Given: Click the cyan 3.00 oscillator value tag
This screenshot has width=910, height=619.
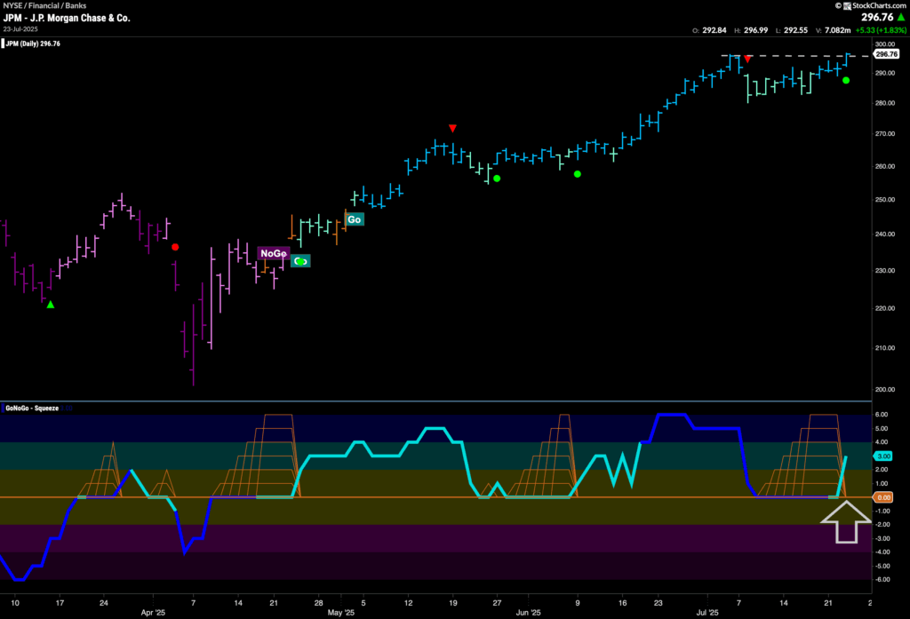Looking at the screenshot, I should click(x=885, y=456).
